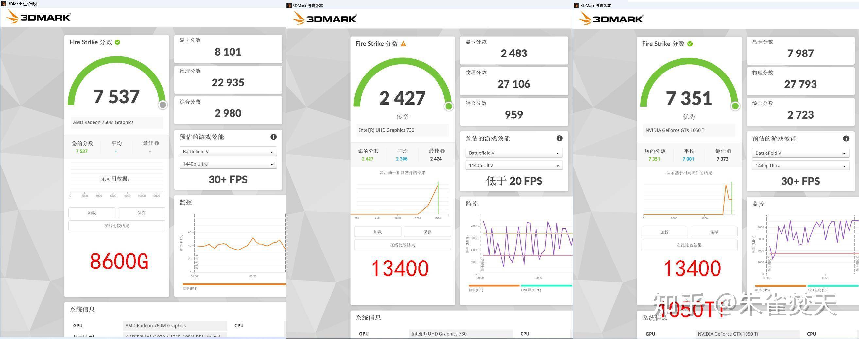Viewport: 859px width, 339px height.
Task: Open the game performance info icon in the 8600G window
Action: [x=273, y=137]
